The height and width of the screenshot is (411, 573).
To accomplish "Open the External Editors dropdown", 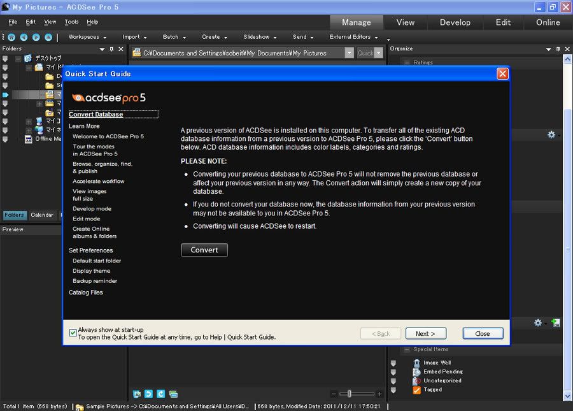I will [x=353, y=37].
